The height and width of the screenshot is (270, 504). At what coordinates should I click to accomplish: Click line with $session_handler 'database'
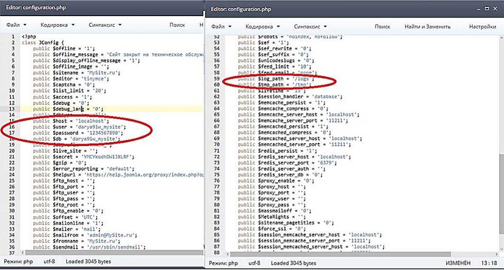pyautogui.click(x=290, y=96)
